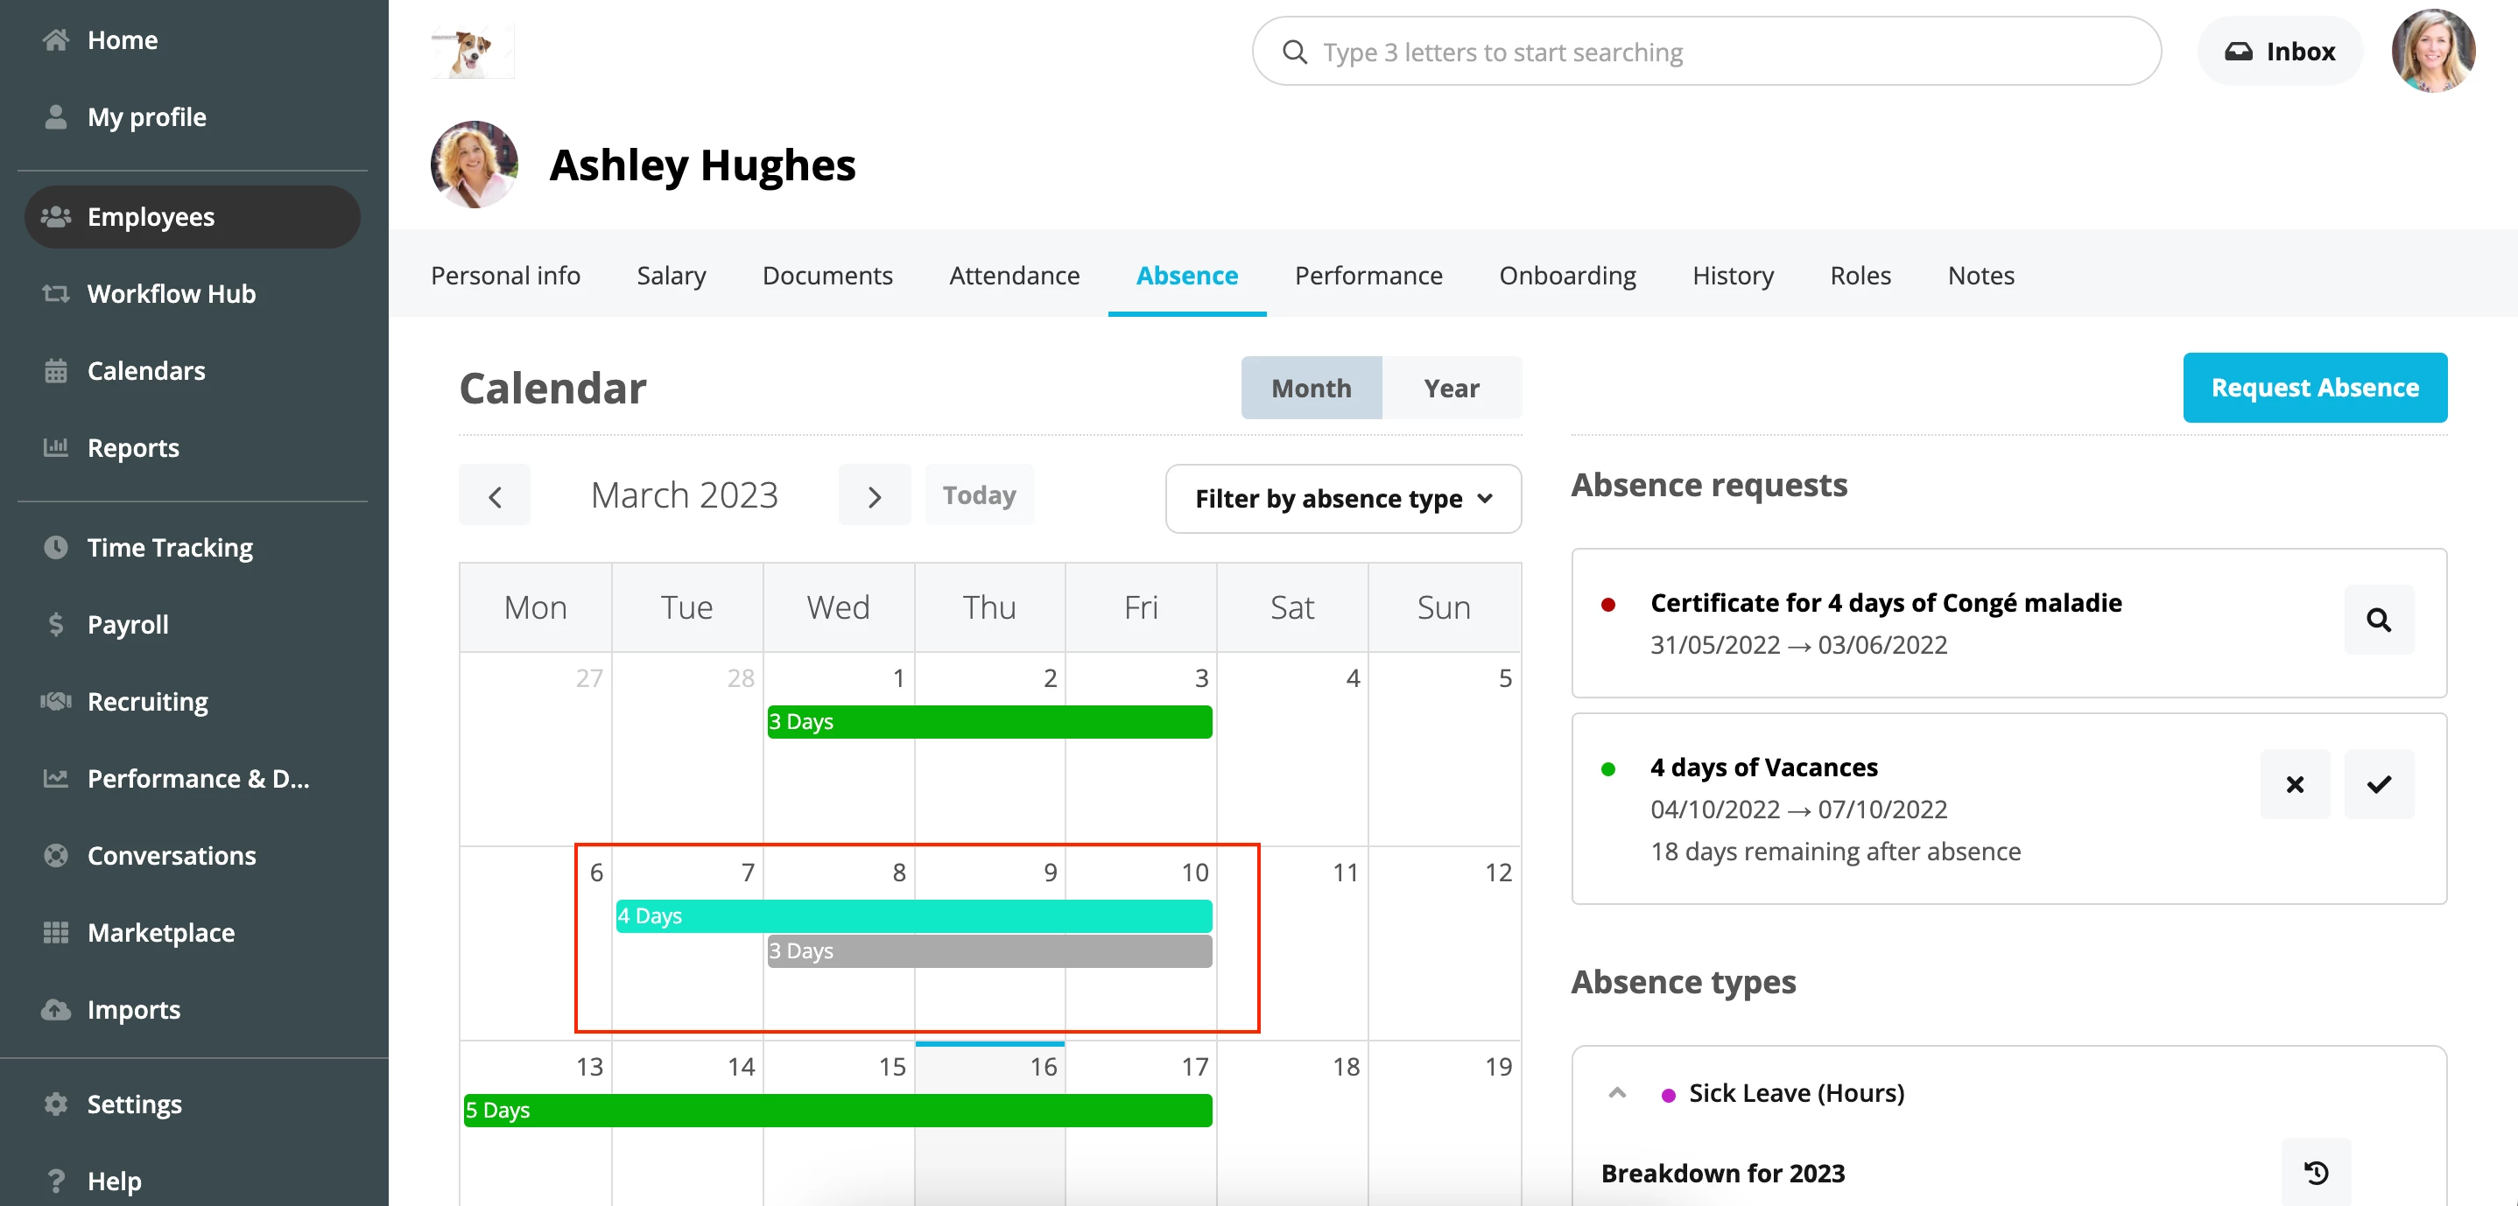This screenshot has width=2518, height=1206.
Task: Switch calendar to Year view
Action: click(1452, 389)
